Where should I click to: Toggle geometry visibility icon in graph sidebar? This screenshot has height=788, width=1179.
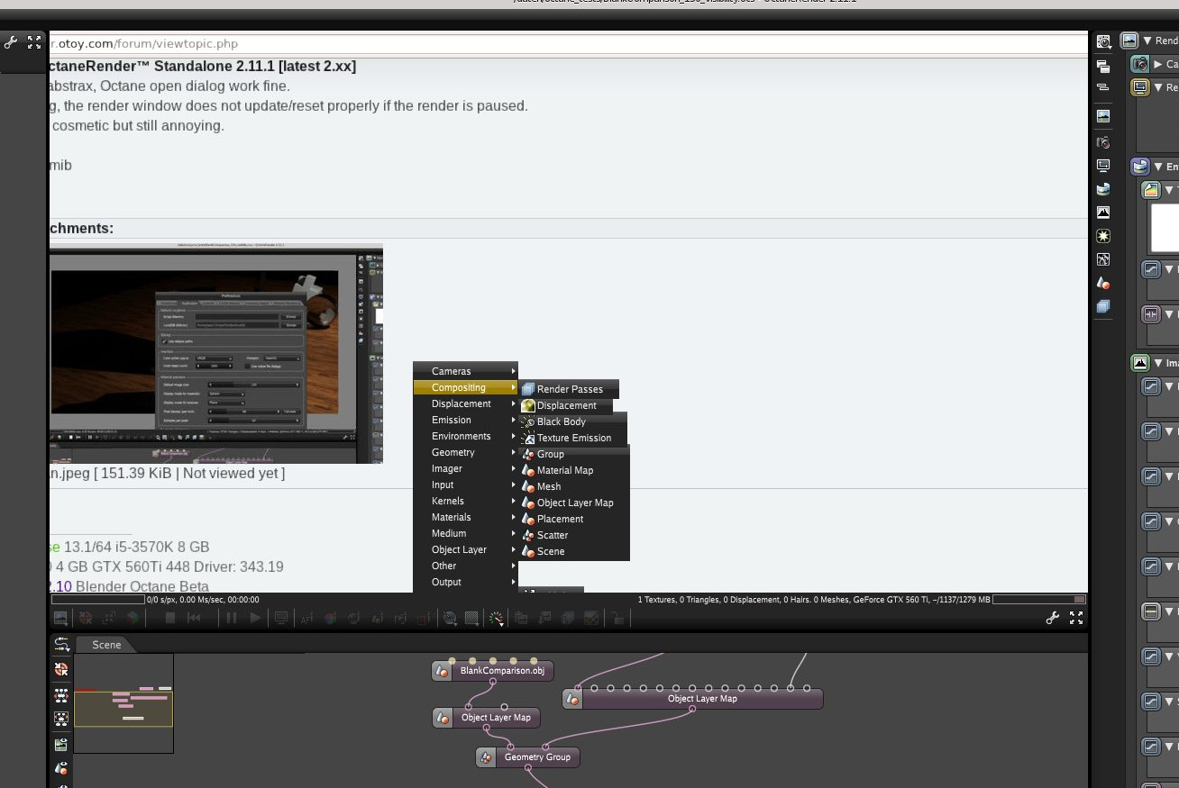pyautogui.click(x=61, y=768)
